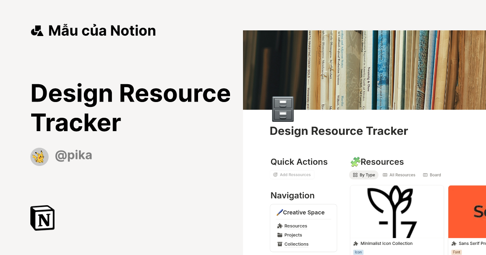Click the puzzle piece icon next to Resources heading
This screenshot has width=486, height=255.
pyautogui.click(x=356, y=161)
